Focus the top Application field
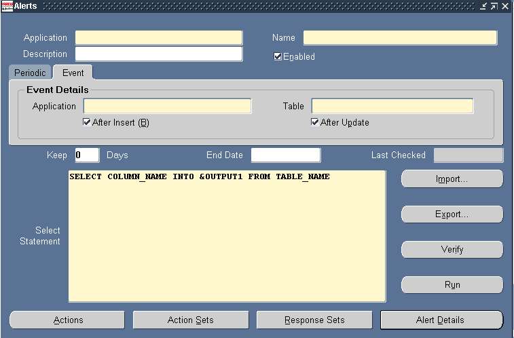 [159, 37]
